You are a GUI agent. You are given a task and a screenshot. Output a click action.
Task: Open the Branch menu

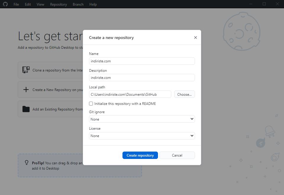[x=78, y=4]
